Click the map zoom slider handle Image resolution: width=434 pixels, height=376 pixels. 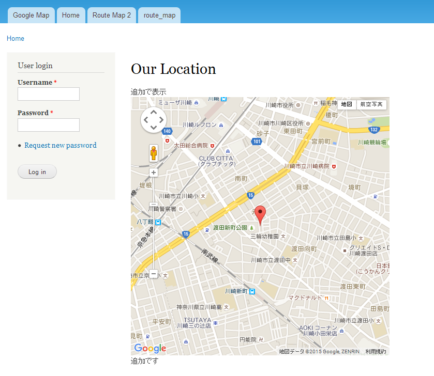[154, 204]
